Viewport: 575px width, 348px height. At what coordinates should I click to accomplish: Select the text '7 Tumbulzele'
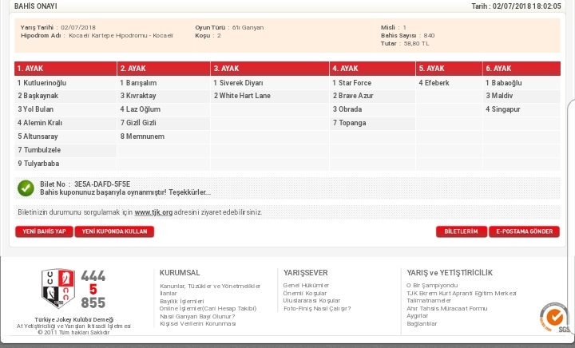39,150
